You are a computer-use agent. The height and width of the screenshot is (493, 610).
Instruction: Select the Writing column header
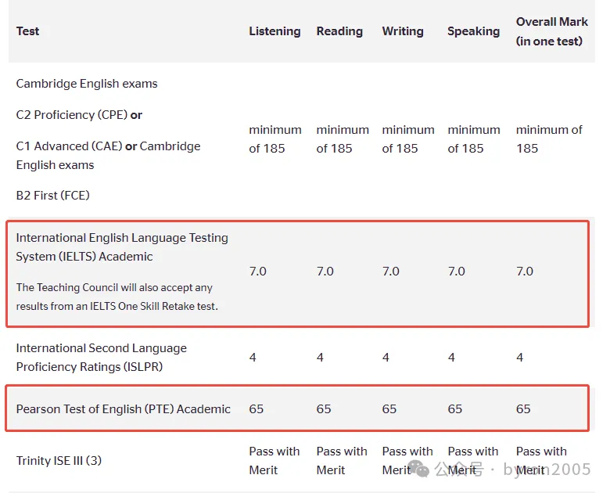coord(403,31)
